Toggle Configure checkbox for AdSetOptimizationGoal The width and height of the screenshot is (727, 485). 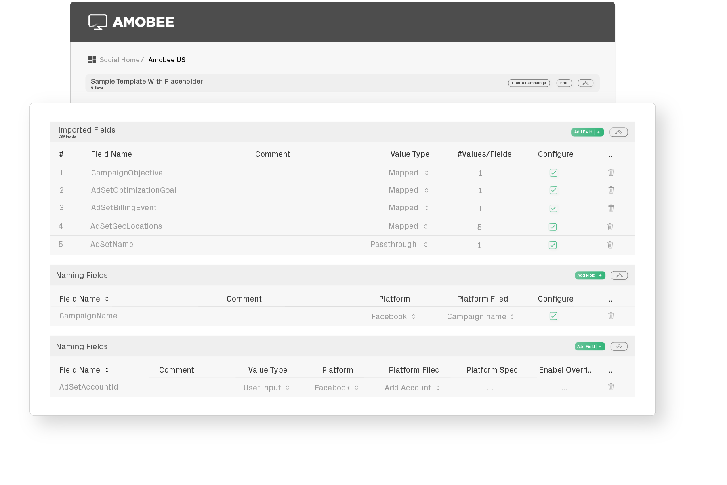point(553,190)
